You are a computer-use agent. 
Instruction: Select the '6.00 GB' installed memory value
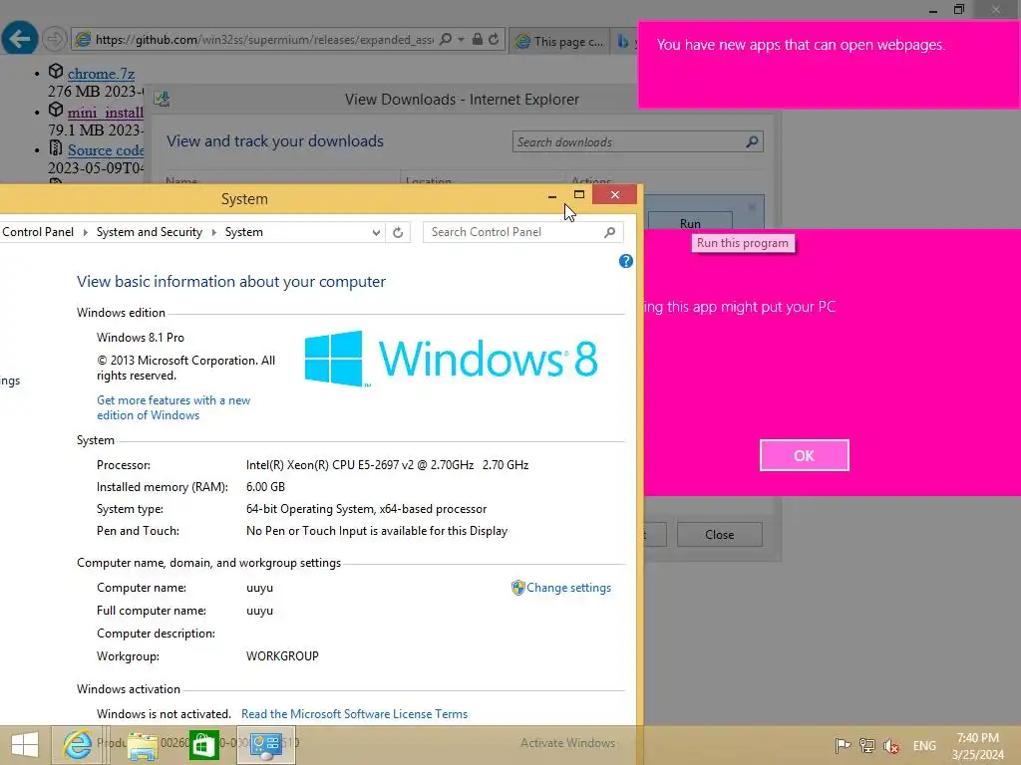tap(265, 486)
